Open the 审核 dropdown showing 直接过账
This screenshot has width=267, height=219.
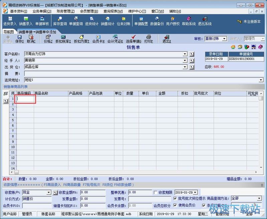[224, 38]
